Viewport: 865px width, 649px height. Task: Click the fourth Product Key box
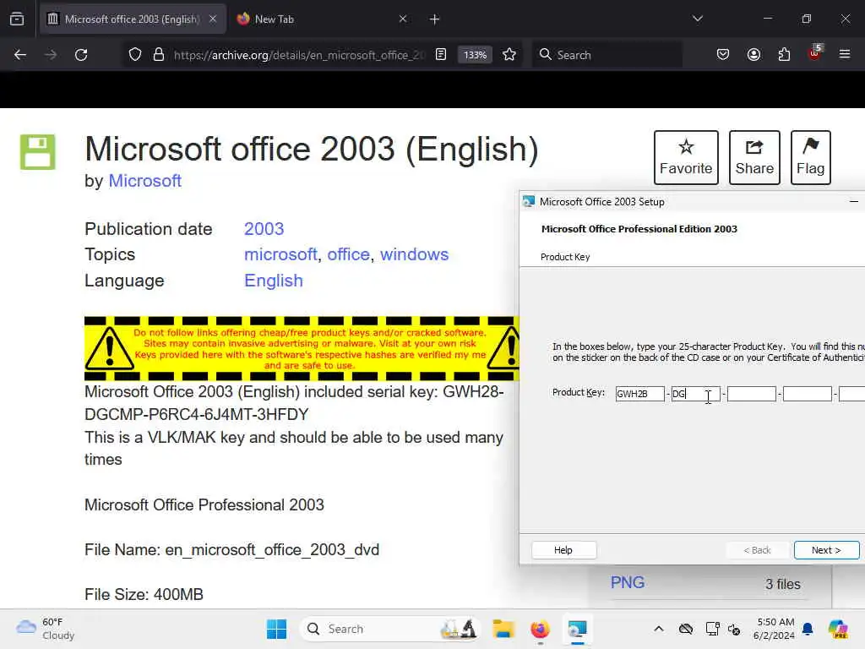click(x=807, y=394)
